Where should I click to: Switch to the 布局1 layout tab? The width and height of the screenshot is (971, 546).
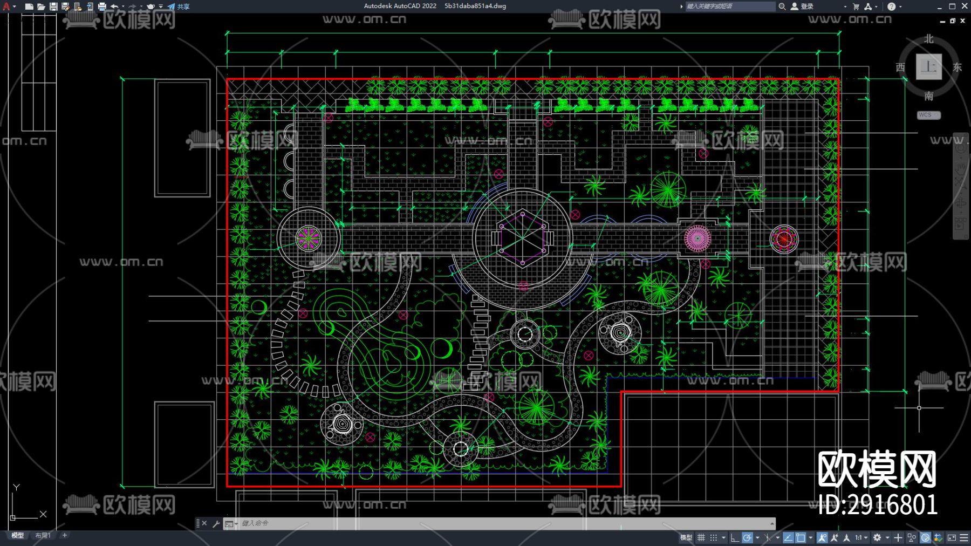click(x=43, y=535)
